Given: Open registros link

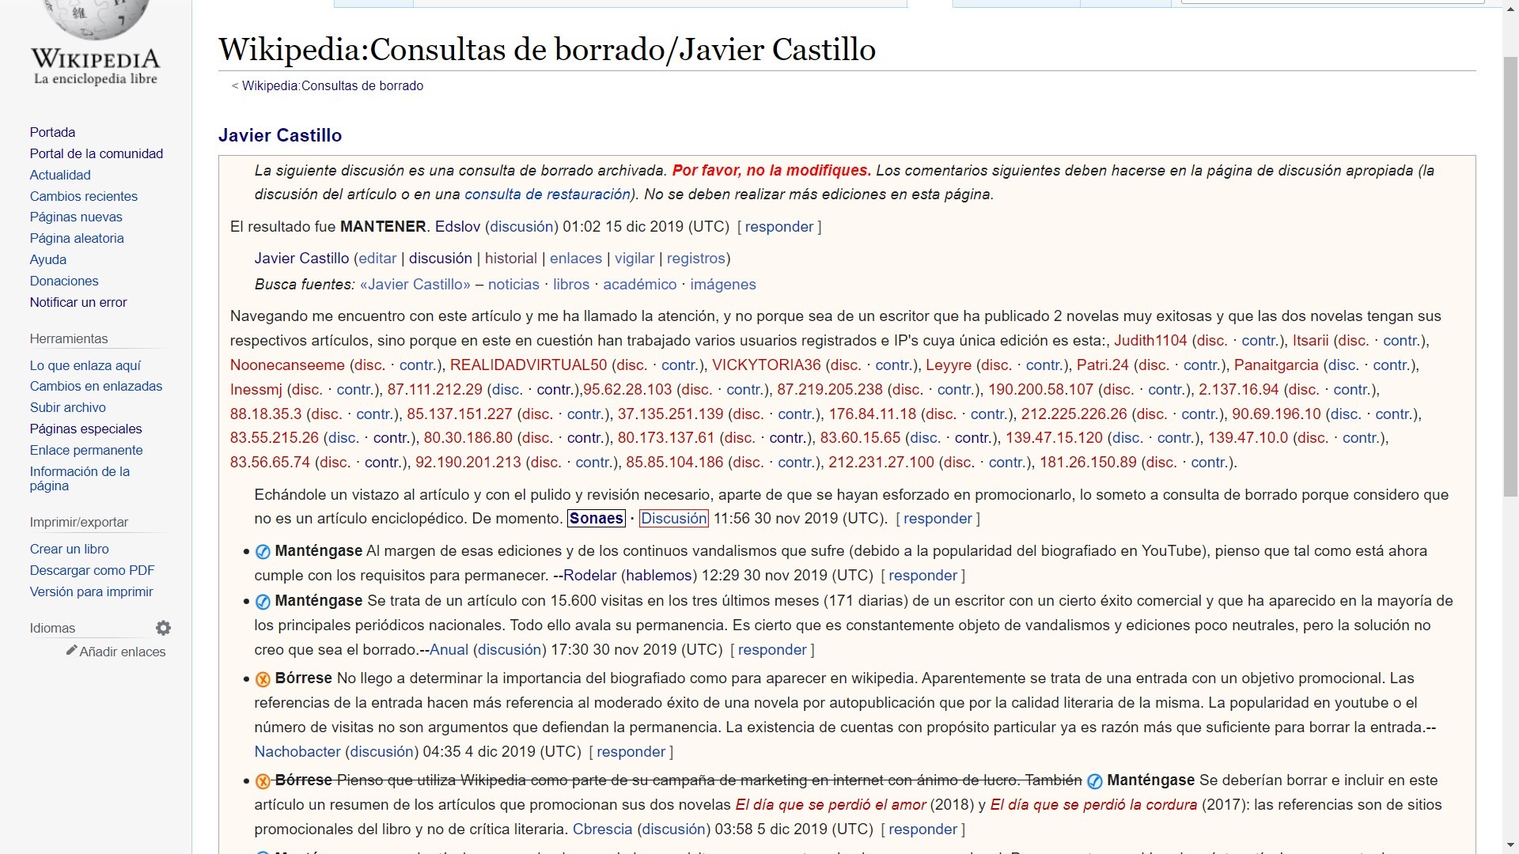Looking at the screenshot, I should [696, 259].
